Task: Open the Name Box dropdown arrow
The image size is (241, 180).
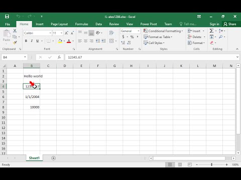Action: 25,57
